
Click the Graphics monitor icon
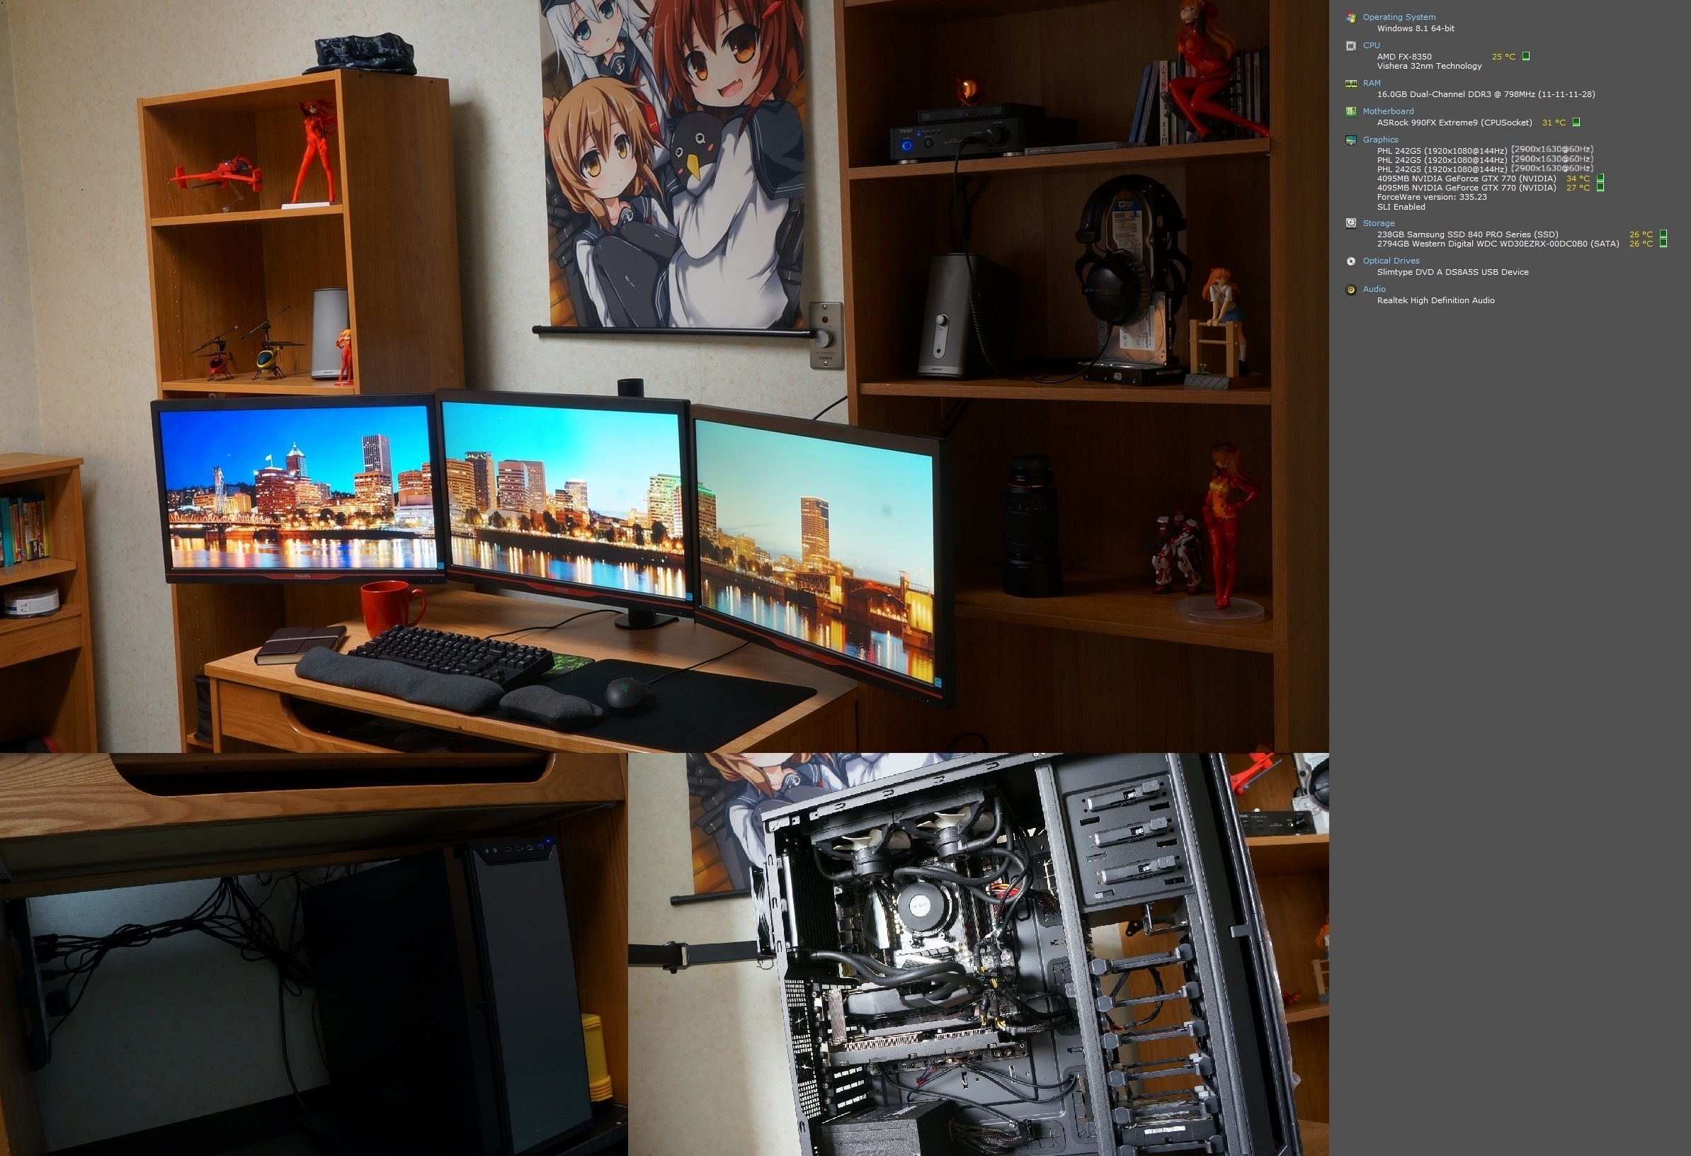click(x=1351, y=140)
